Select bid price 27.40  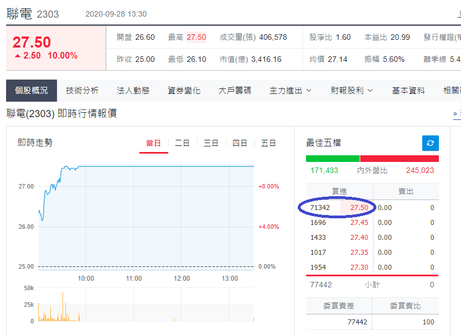[359, 238]
